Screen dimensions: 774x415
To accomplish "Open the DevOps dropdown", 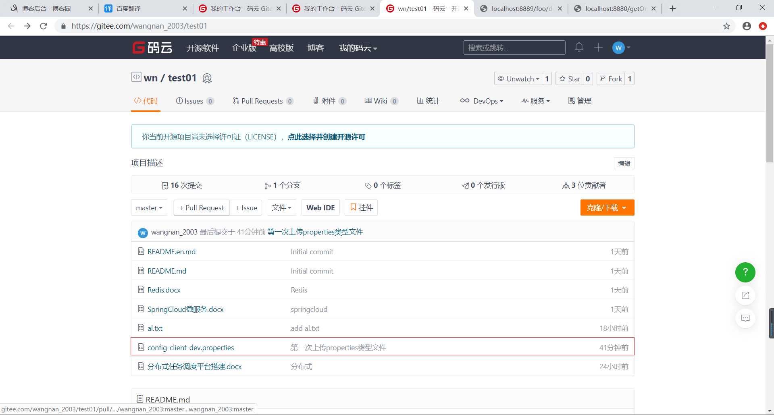I will pos(482,101).
